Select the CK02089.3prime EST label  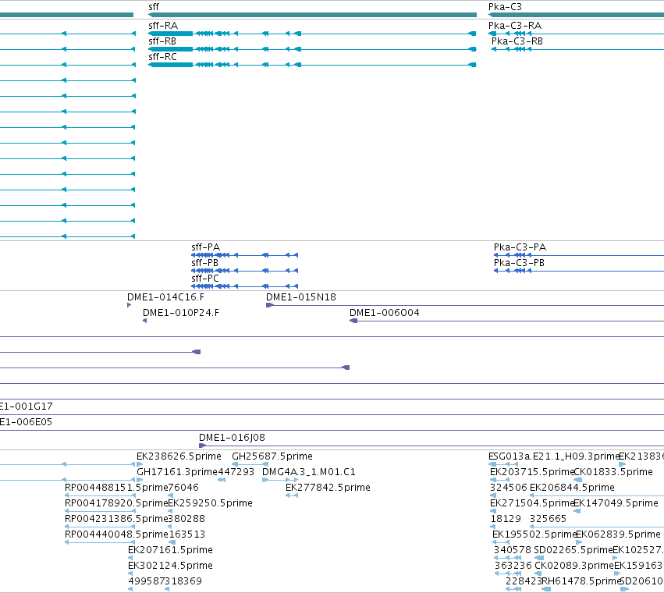[573, 566]
